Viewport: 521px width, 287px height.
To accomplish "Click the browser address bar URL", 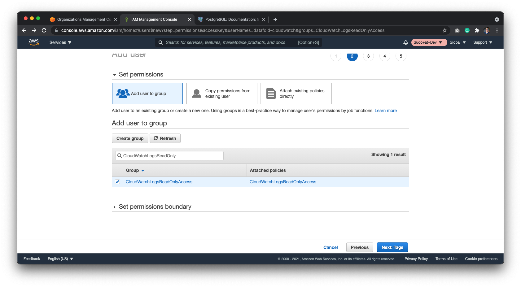I will point(223,30).
